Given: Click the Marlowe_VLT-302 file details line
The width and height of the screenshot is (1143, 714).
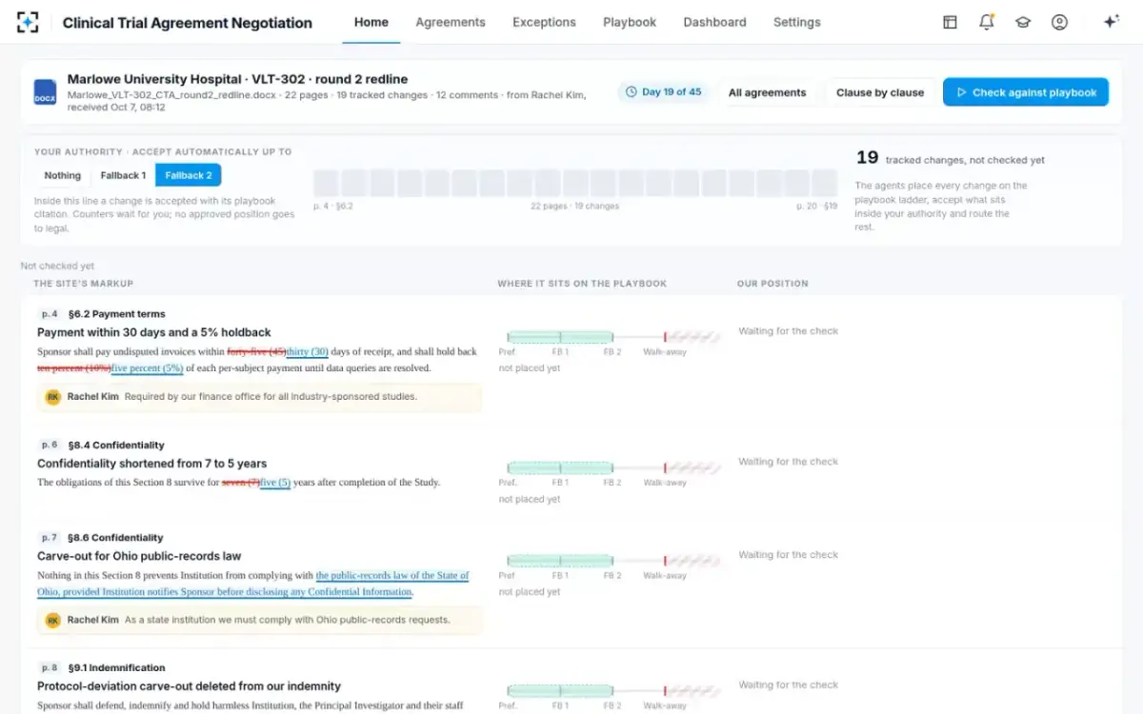Looking at the screenshot, I should coord(327,101).
